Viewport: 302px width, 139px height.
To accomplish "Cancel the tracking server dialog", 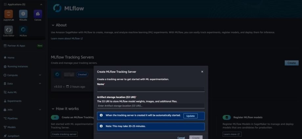I will tap(181, 138).
